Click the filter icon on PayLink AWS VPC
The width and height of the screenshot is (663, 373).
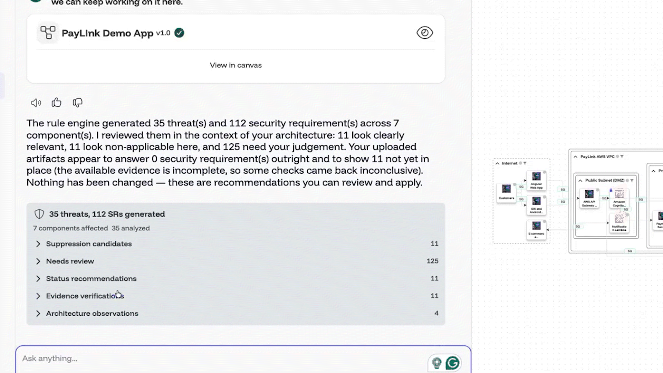click(622, 156)
